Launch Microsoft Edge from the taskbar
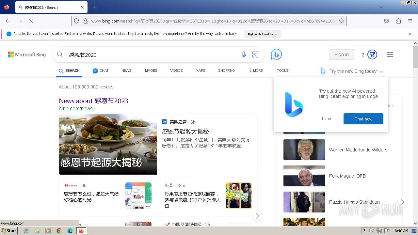The height and width of the screenshot is (235, 418). (x=70, y=231)
